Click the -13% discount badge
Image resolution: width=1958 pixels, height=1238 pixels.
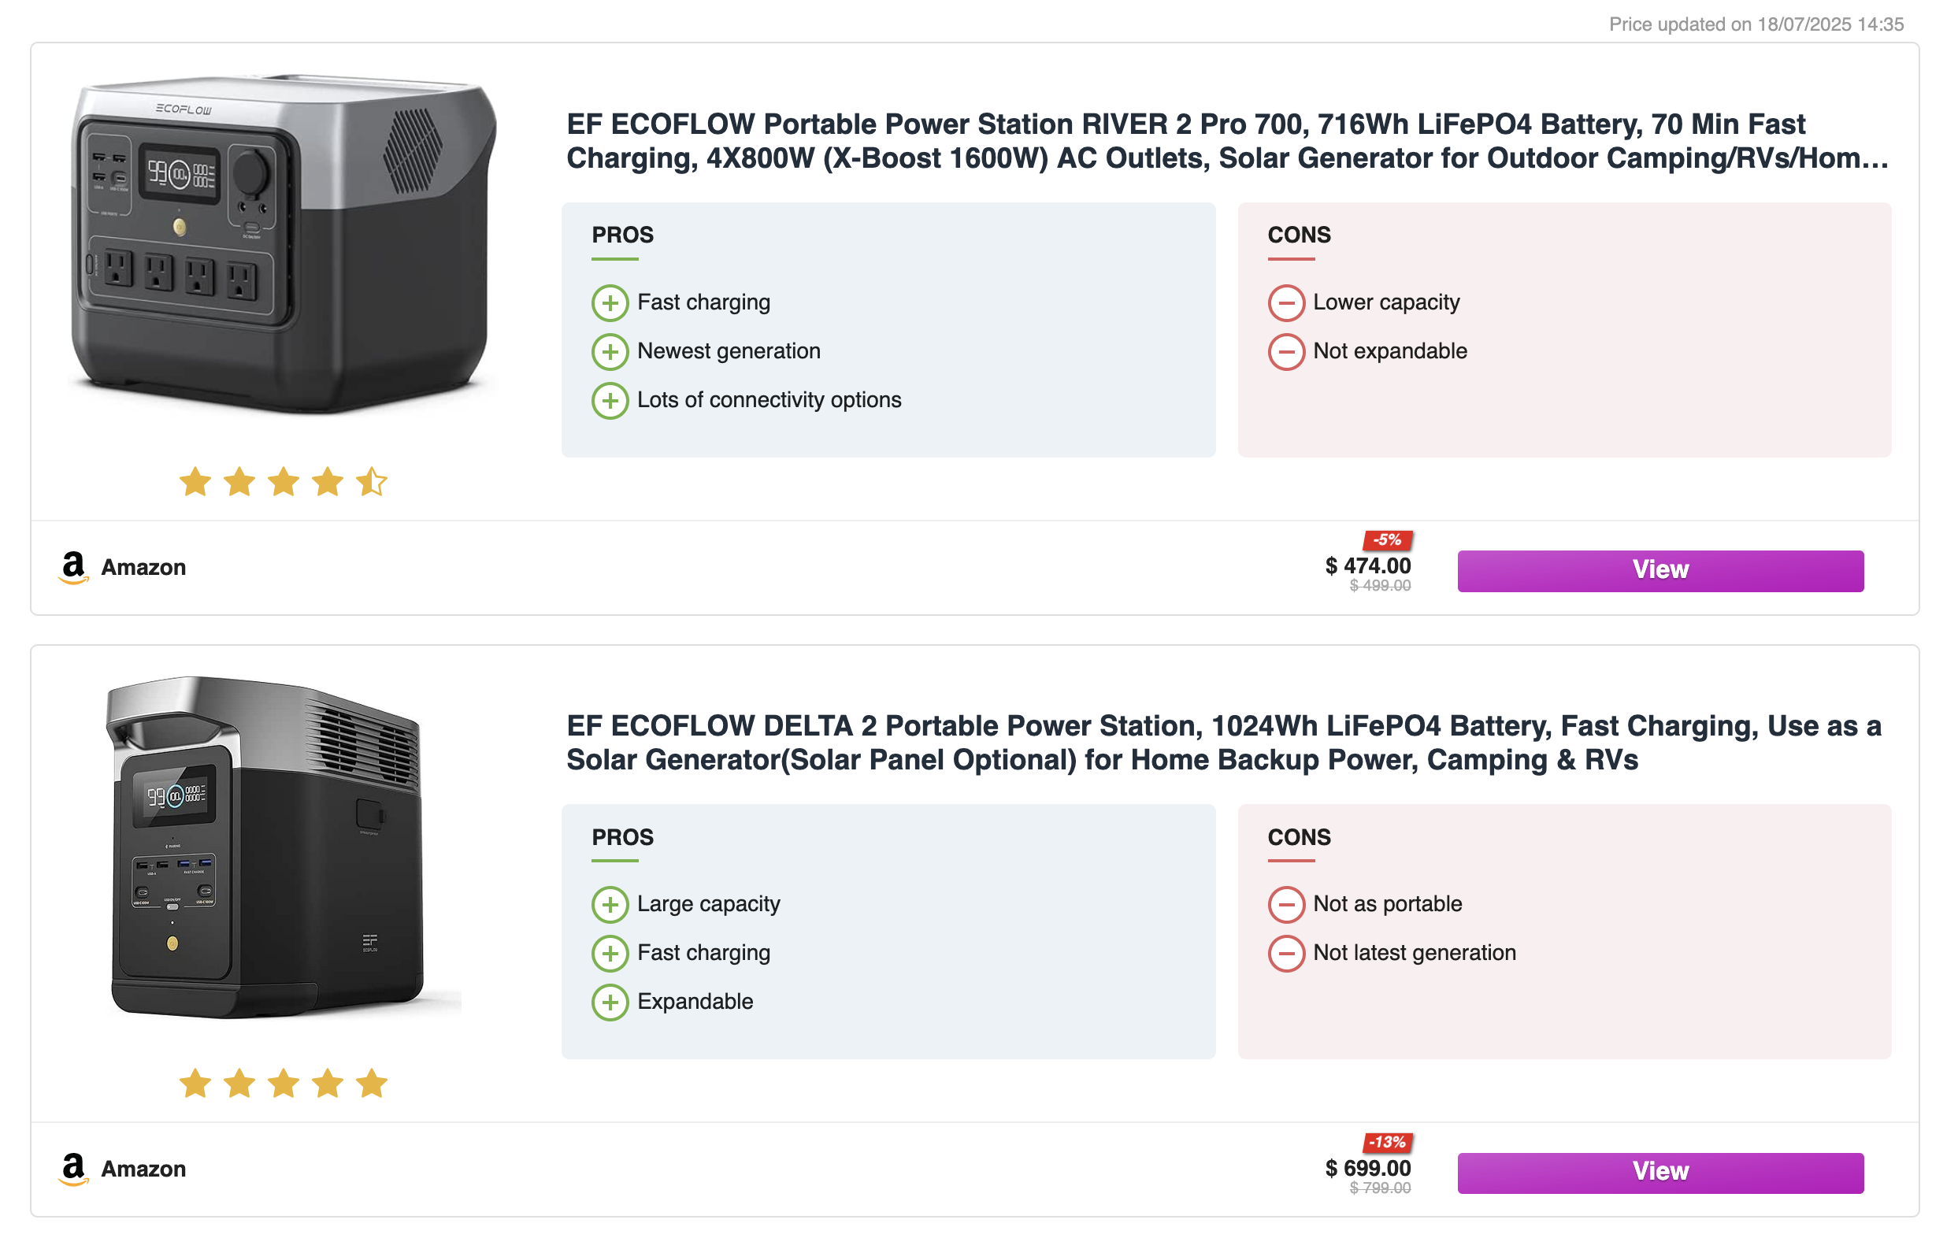point(1387,1142)
